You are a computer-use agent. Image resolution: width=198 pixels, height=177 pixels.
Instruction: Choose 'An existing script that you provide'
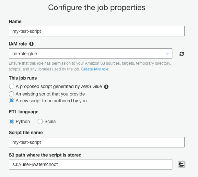click(x=12, y=94)
